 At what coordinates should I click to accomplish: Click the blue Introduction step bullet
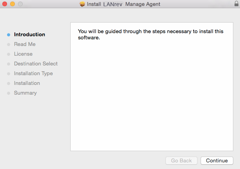coord(9,35)
